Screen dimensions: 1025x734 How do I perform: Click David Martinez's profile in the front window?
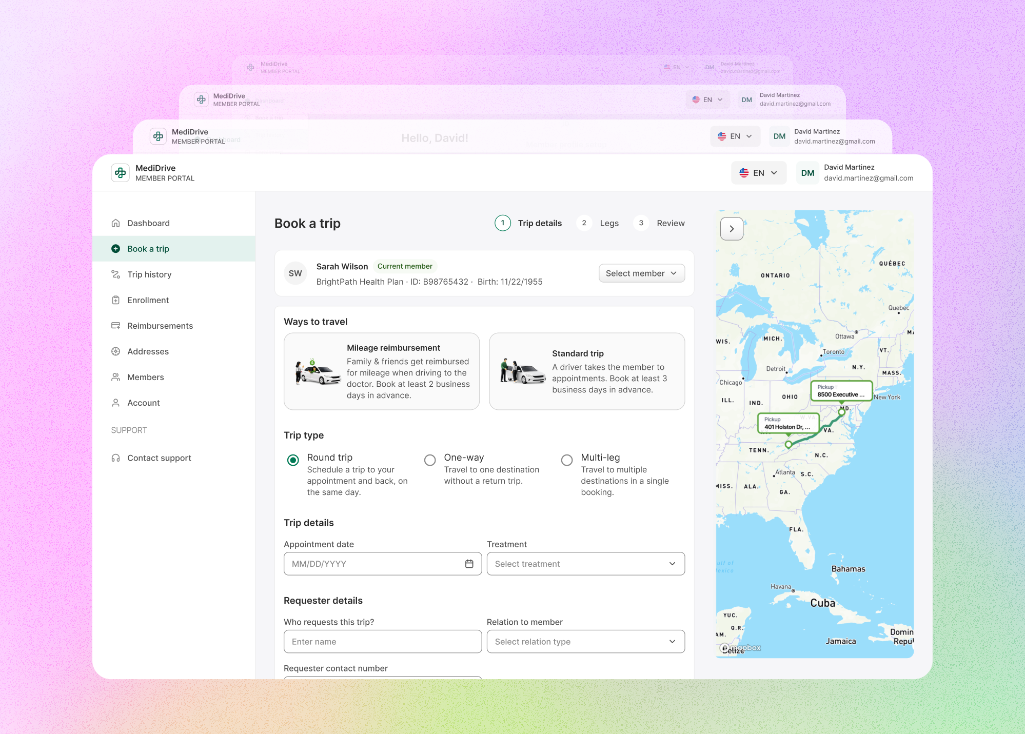pyautogui.click(x=855, y=173)
